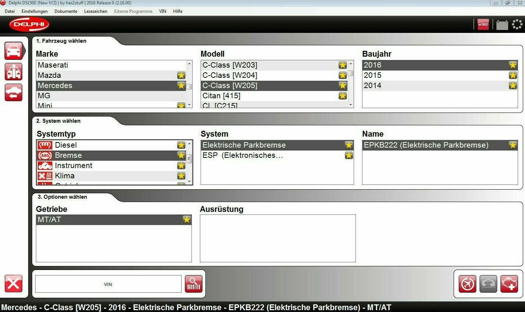This screenshot has width=525, height=312.
Task: Toggle favorite star for Elektrische Parkbremse system
Action: coord(349,145)
